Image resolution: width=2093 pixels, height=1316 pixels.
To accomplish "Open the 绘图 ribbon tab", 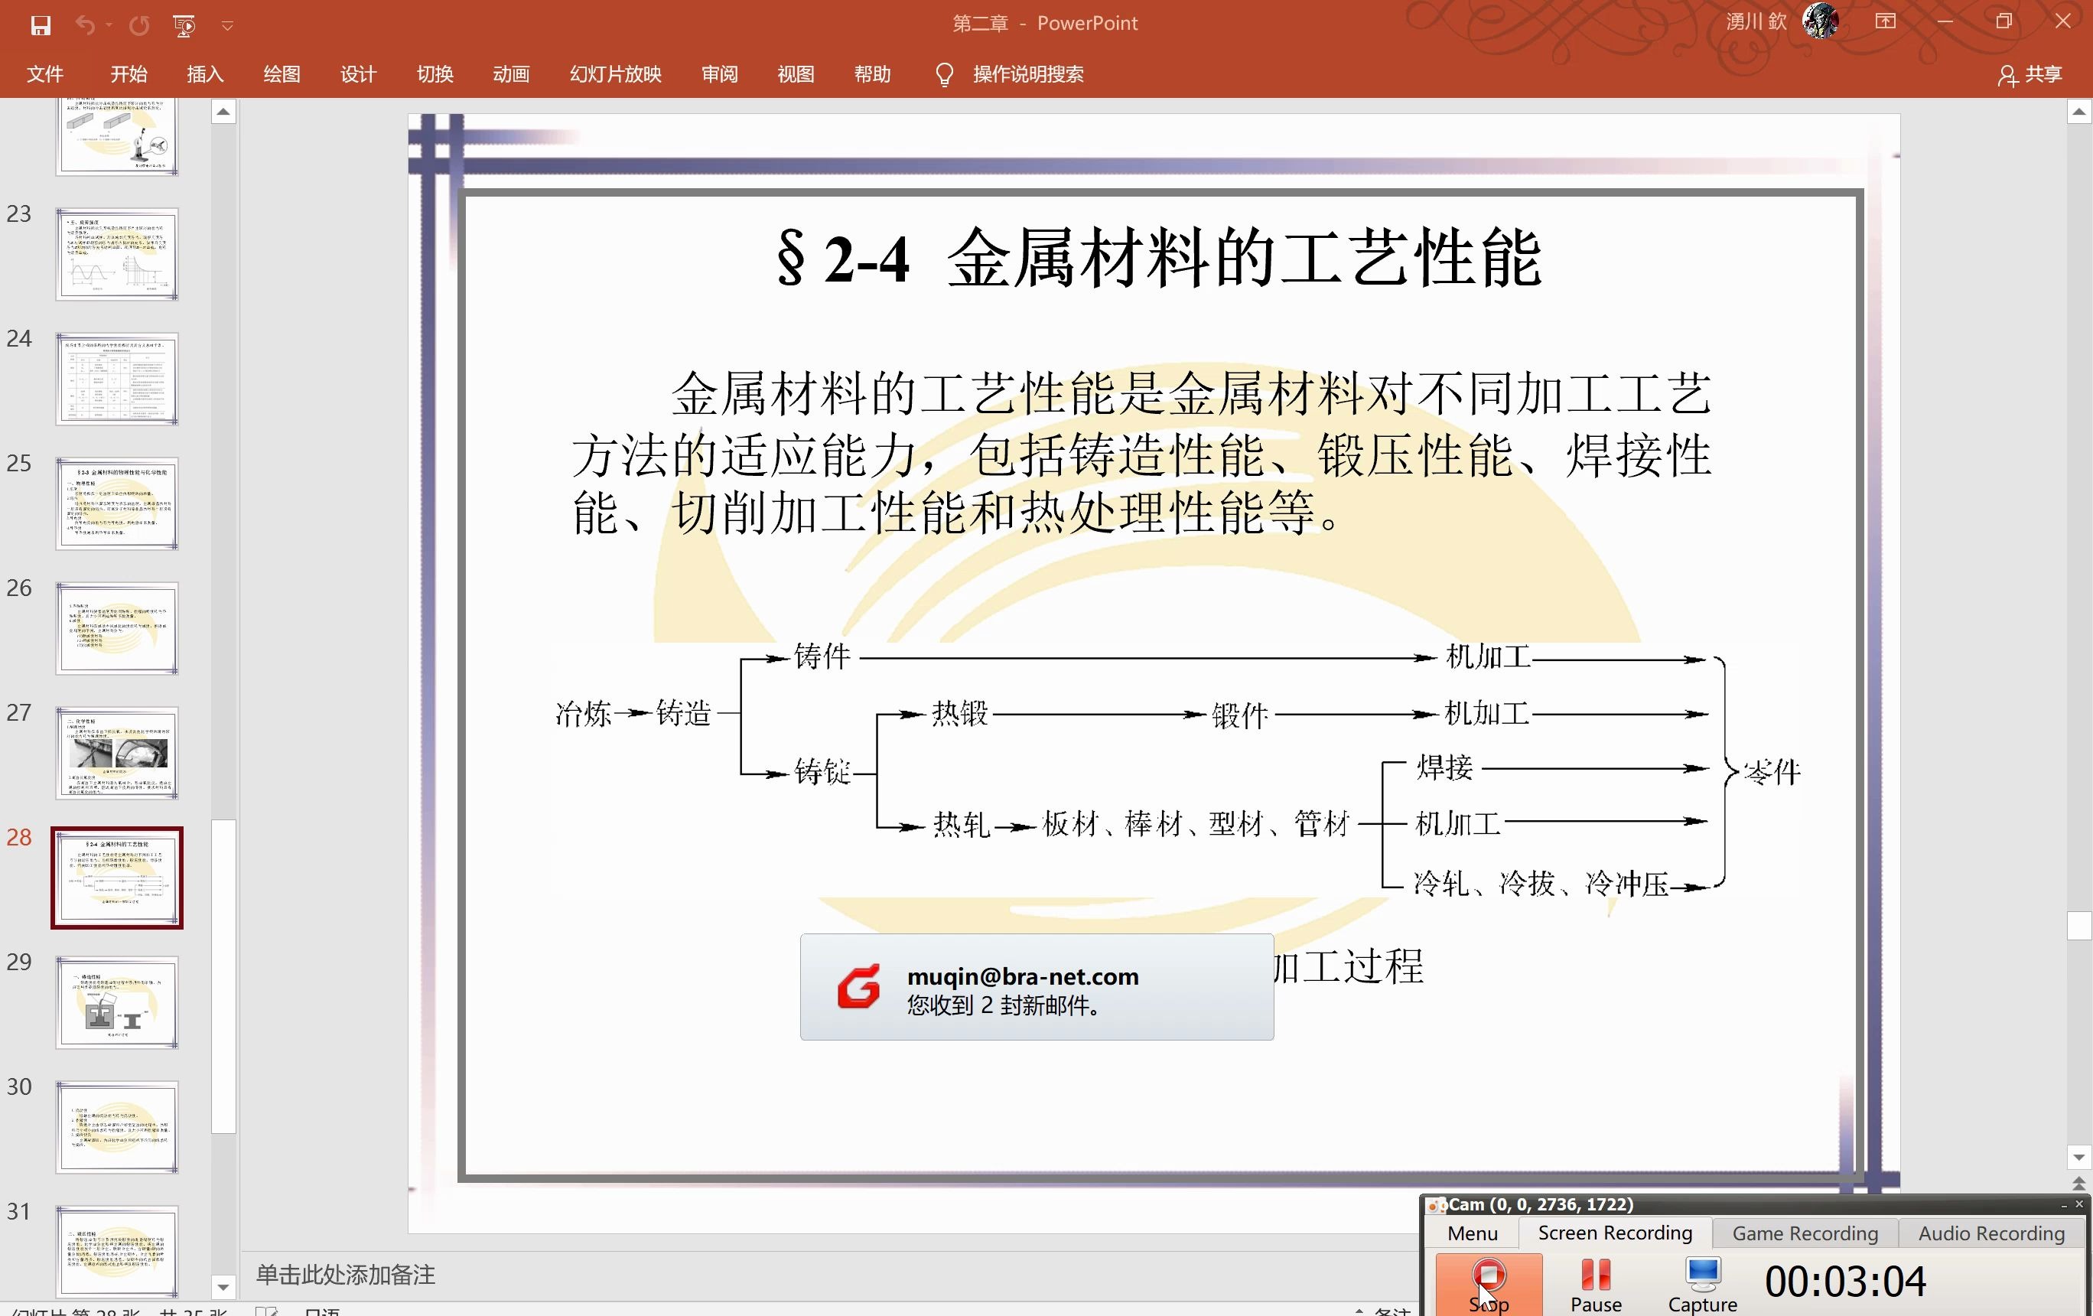I will pyautogui.click(x=282, y=75).
